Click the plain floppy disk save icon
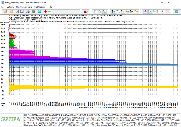Image resolution: width=181 pixels, height=127 pixels. coord(22,12)
